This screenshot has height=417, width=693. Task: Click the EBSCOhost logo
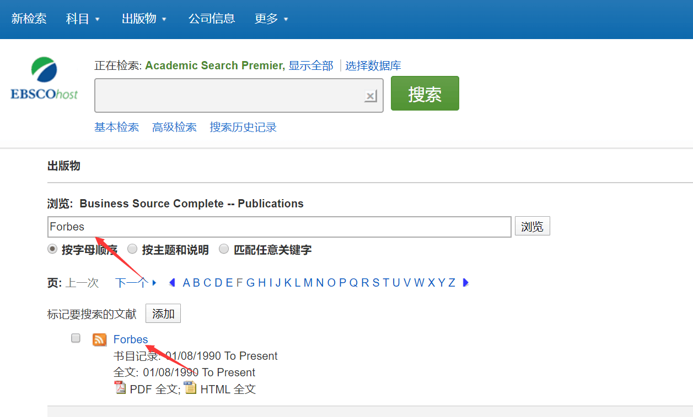[x=44, y=79]
